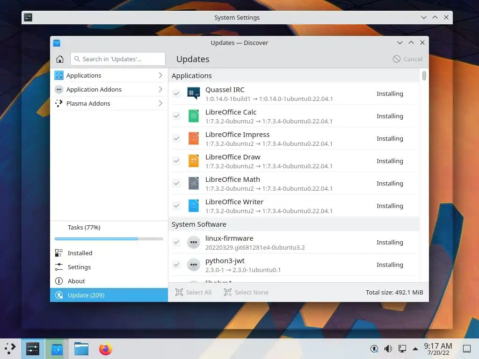Toggle the python3-jwt update checkbox
The height and width of the screenshot is (359, 479).
tap(176, 265)
